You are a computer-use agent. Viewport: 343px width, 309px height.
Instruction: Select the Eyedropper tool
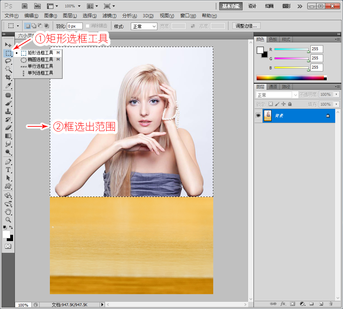click(x=8, y=86)
